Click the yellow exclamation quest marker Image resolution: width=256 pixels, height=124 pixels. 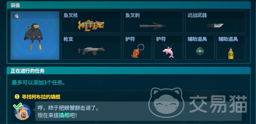[x=17, y=97]
